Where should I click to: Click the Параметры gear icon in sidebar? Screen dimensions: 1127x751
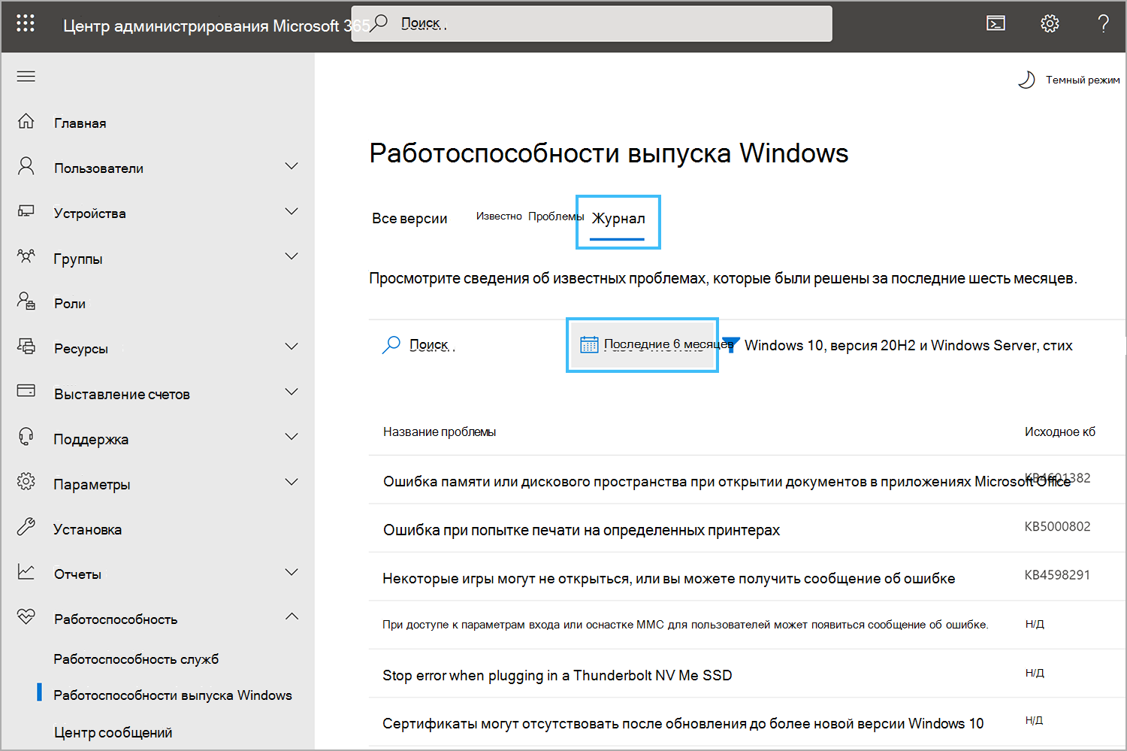click(26, 482)
